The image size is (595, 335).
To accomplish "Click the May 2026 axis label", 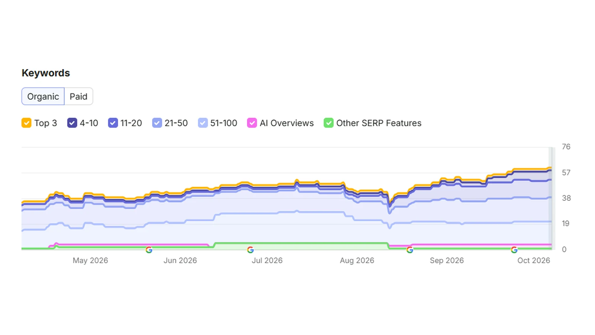I will click(x=90, y=261).
